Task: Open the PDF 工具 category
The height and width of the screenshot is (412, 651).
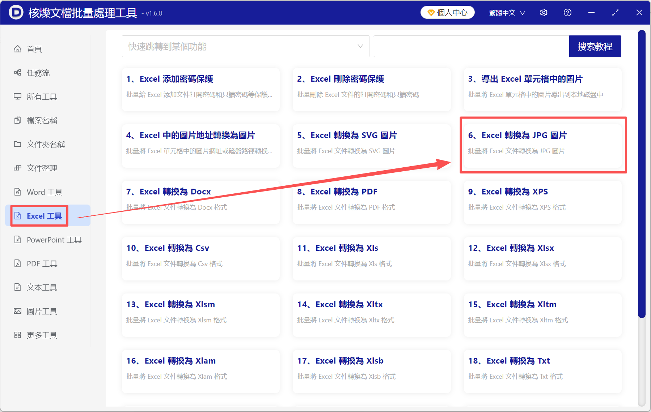Action: [x=42, y=263]
